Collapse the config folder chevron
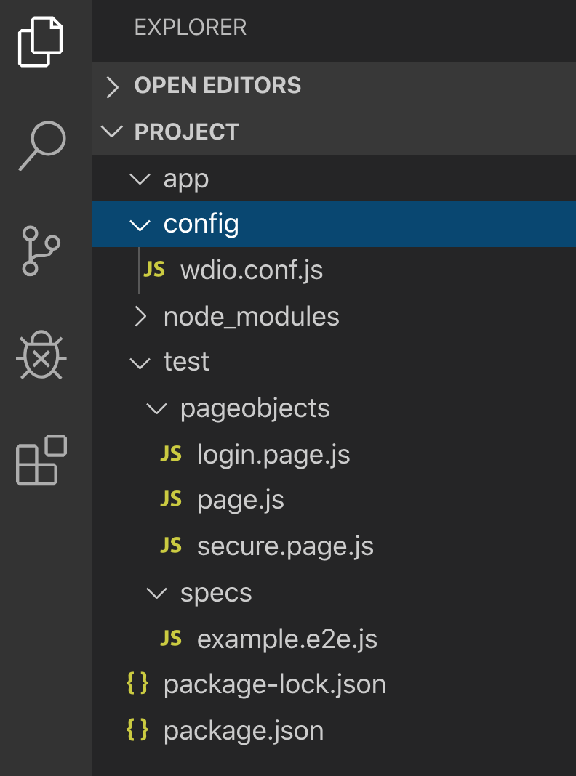The width and height of the screenshot is (576, 776). point(140,225)
